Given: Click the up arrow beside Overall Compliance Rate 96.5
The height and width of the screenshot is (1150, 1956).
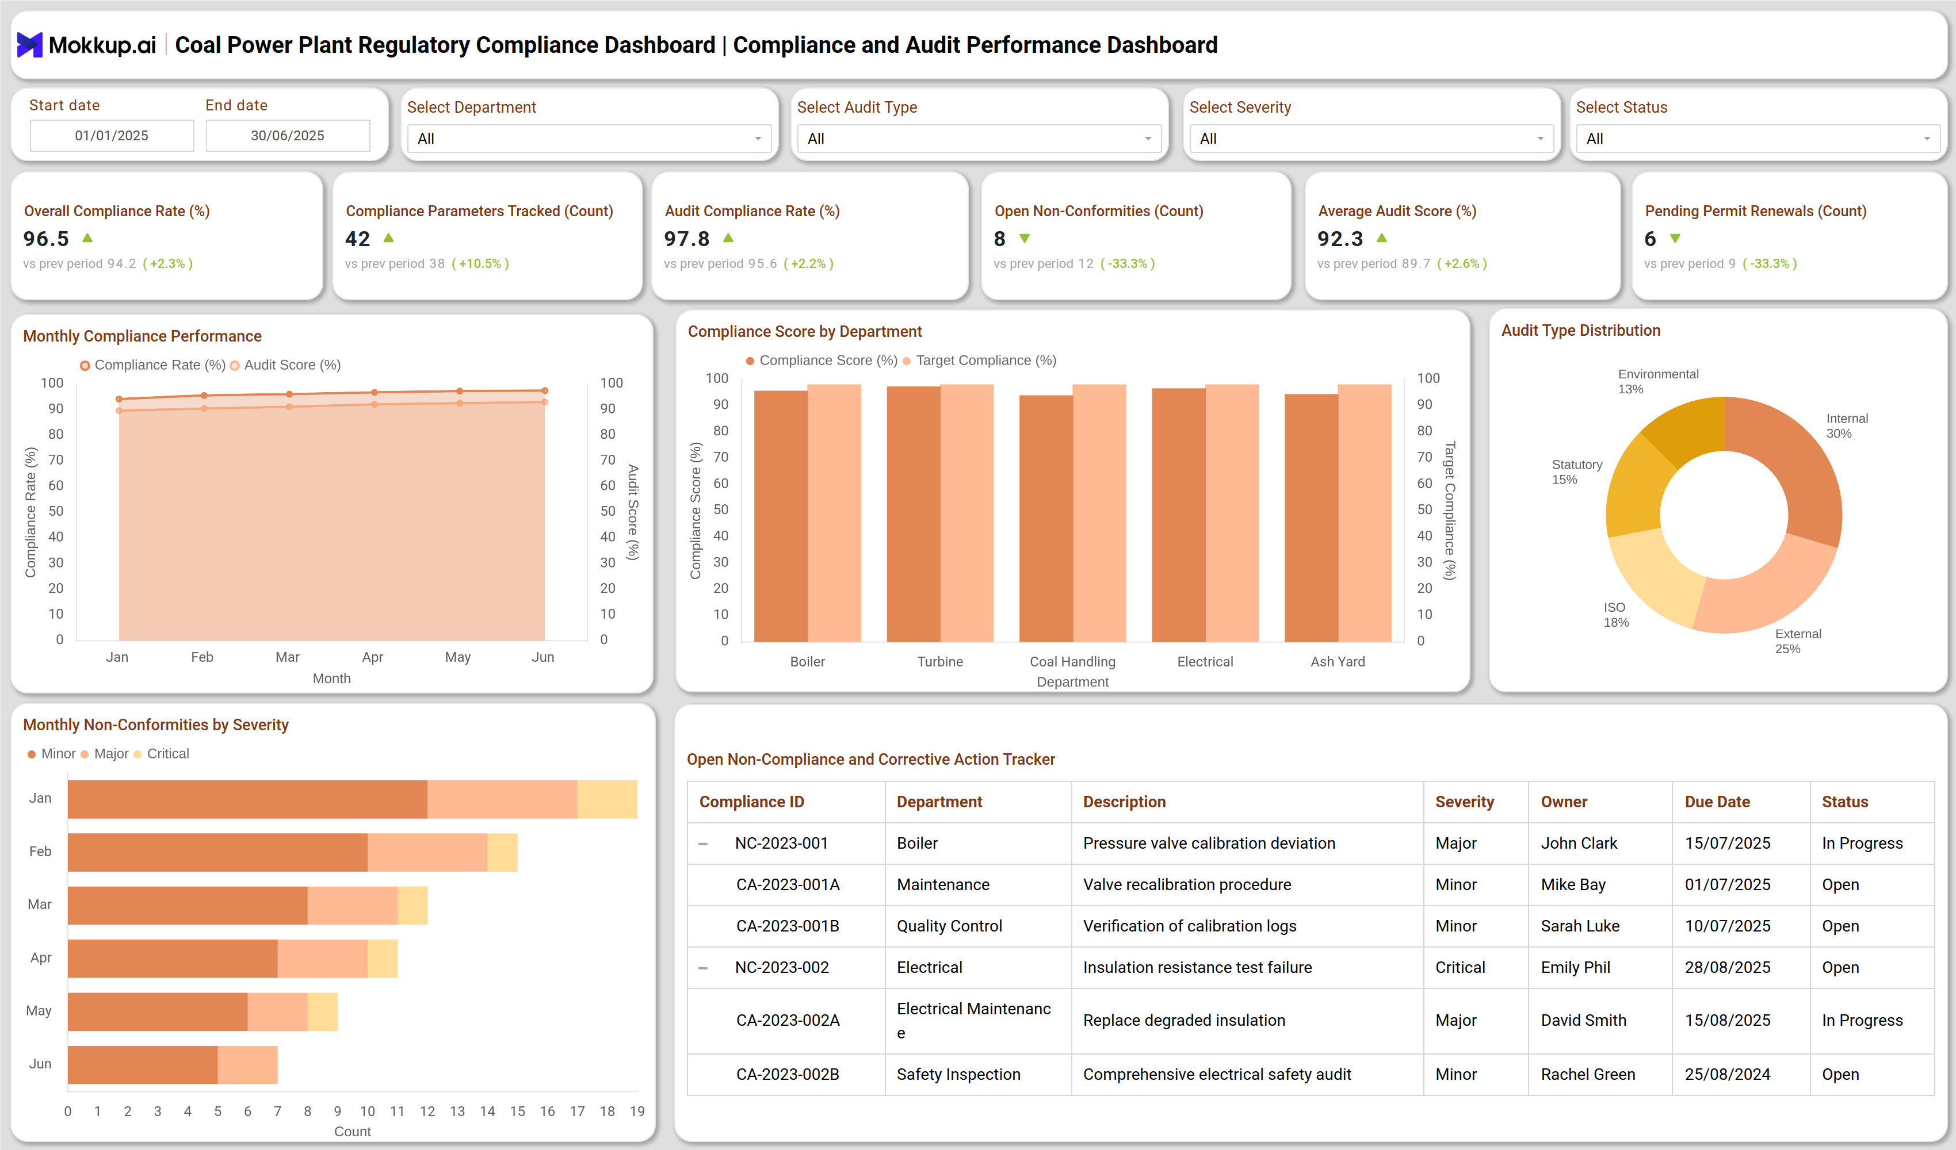Looking at the screenshot, I should coord(87,238).
